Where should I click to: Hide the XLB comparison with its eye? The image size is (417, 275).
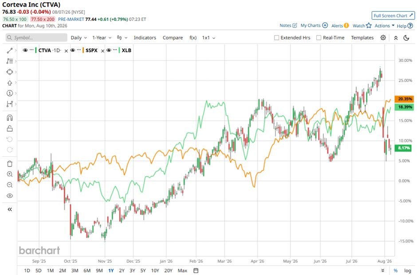(109, 50)
